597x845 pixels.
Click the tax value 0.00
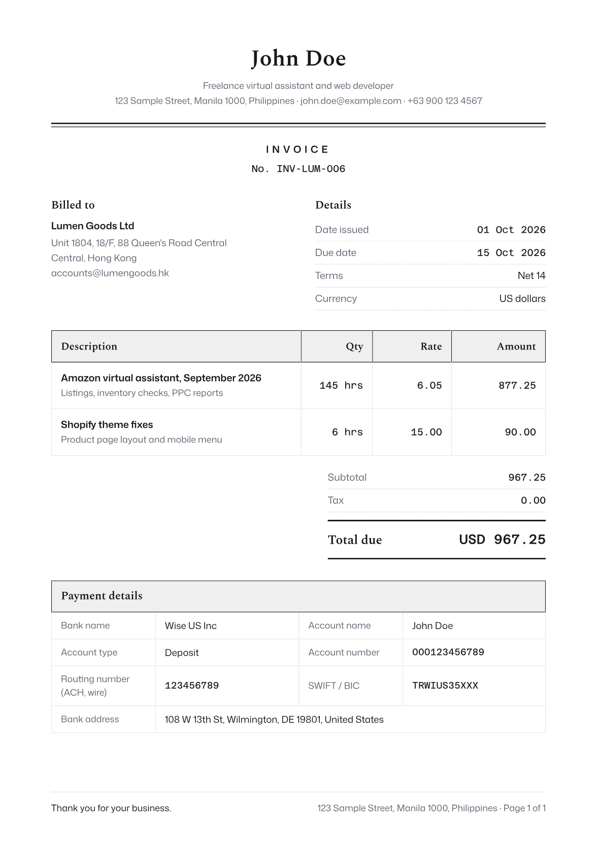[533, 500]
